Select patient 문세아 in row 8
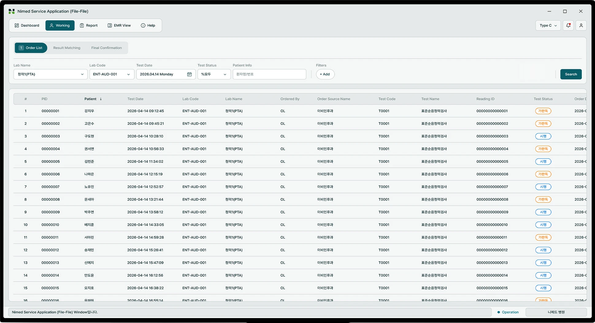 89,199
